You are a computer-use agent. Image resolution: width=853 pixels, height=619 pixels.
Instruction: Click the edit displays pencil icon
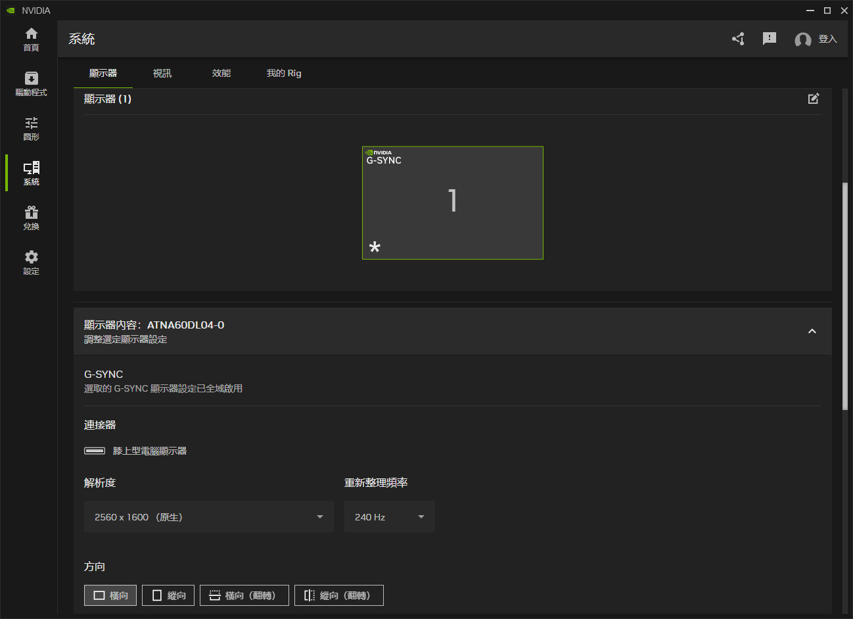pyautogui.click(x=814, y=99)
